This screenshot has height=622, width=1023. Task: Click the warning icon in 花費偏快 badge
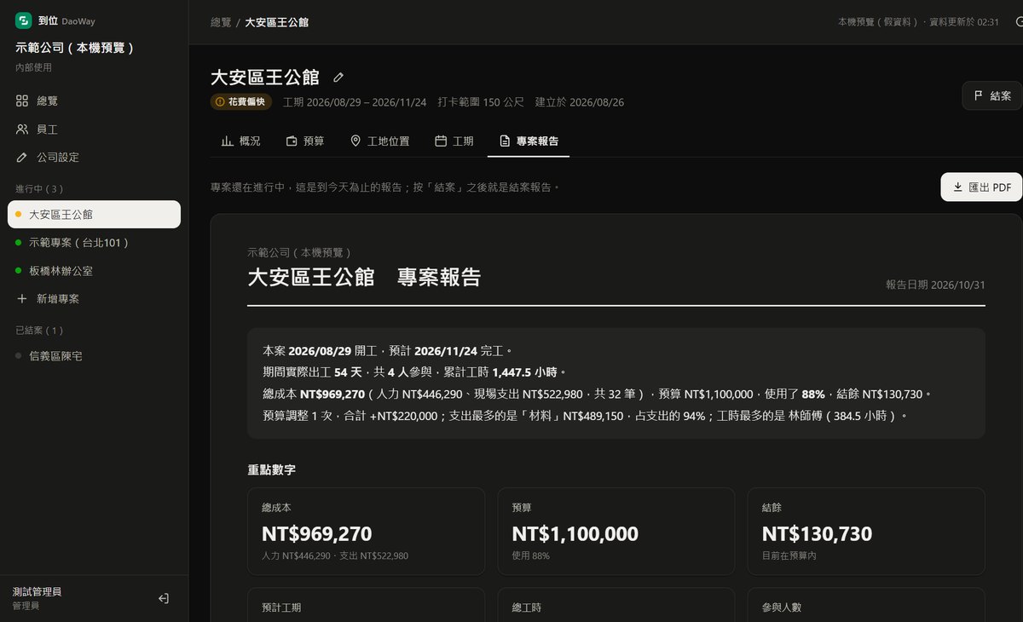point(220,102)
